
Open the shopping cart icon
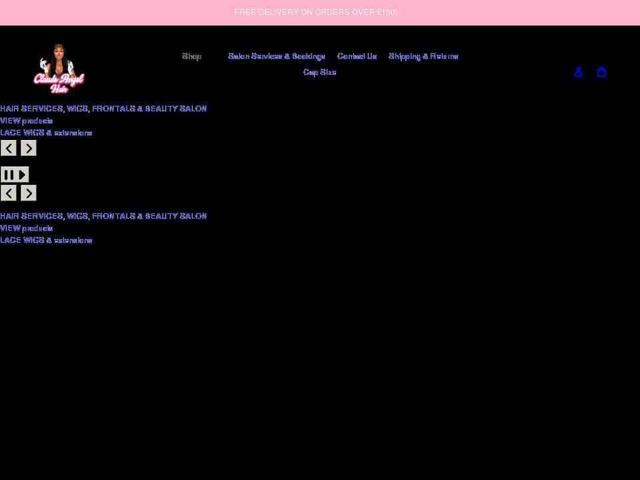pyautogui.click(x=601, y=72)
